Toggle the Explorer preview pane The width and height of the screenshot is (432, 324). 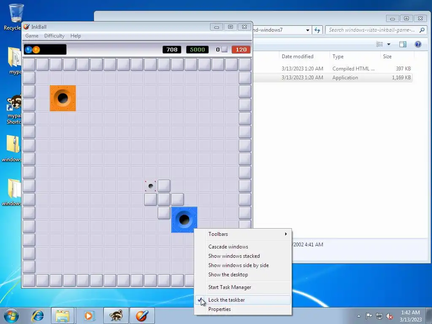click(403, 44)
